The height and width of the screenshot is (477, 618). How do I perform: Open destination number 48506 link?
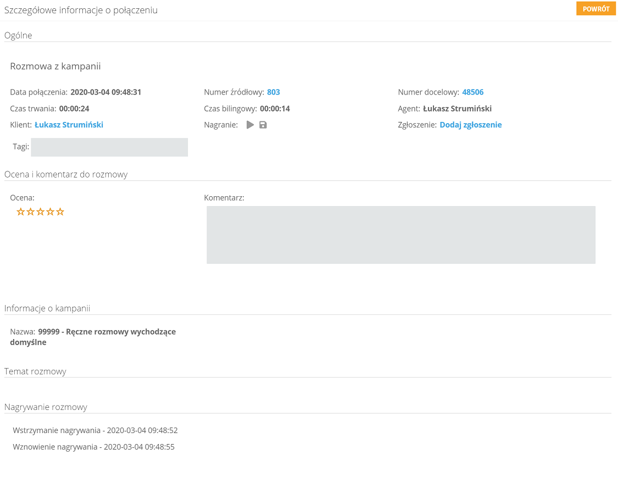tap(472, 92)
